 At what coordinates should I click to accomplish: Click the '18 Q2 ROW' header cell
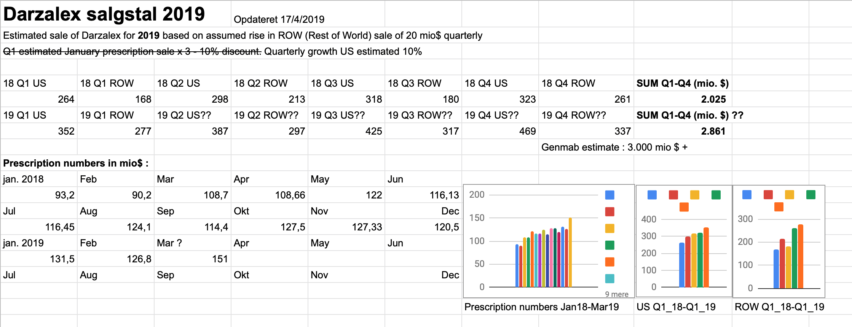click(270, 83)
